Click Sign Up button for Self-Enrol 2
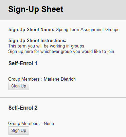Screen dimensions: 126x137 point(19,131)
